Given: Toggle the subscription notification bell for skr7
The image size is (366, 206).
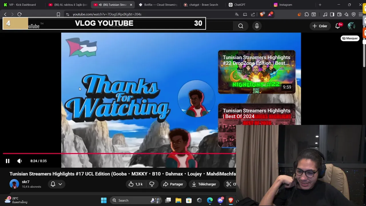Looking at the screenshot, I should tap(53, 184).
